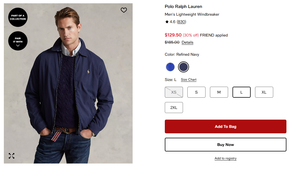Select size S
Screen dimensions: 290x169
[196, 92]
